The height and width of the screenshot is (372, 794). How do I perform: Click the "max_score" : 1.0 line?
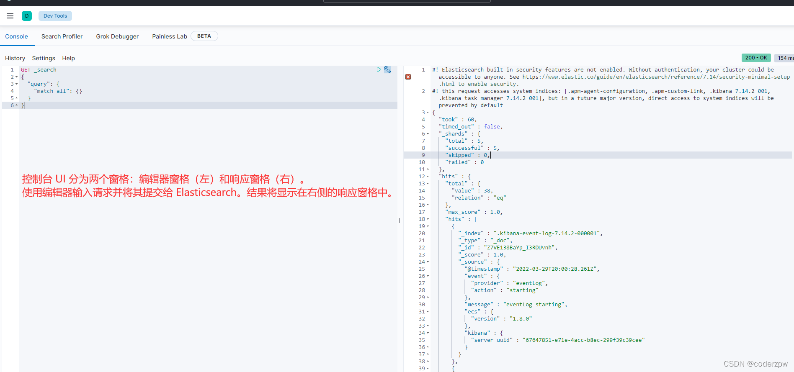474,212
